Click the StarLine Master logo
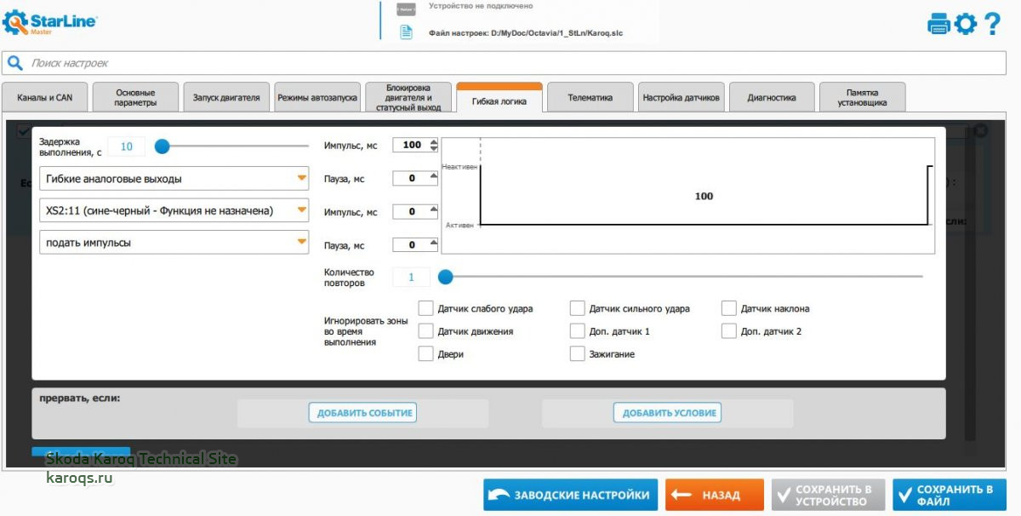 point(49,23)
